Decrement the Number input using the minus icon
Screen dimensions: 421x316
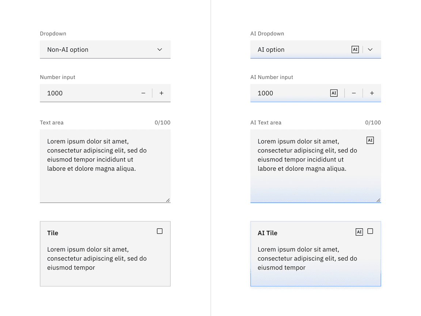coord(143,93)
